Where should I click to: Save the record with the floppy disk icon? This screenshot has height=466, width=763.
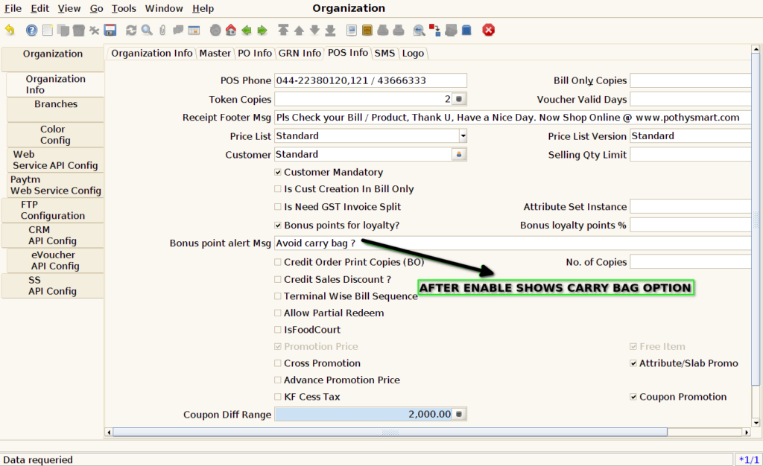click(110, 30)
